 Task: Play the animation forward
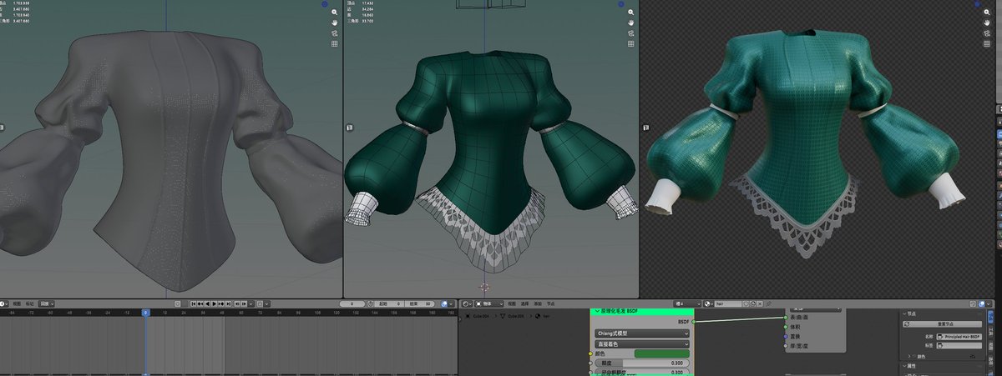click(x=214, y=303)
